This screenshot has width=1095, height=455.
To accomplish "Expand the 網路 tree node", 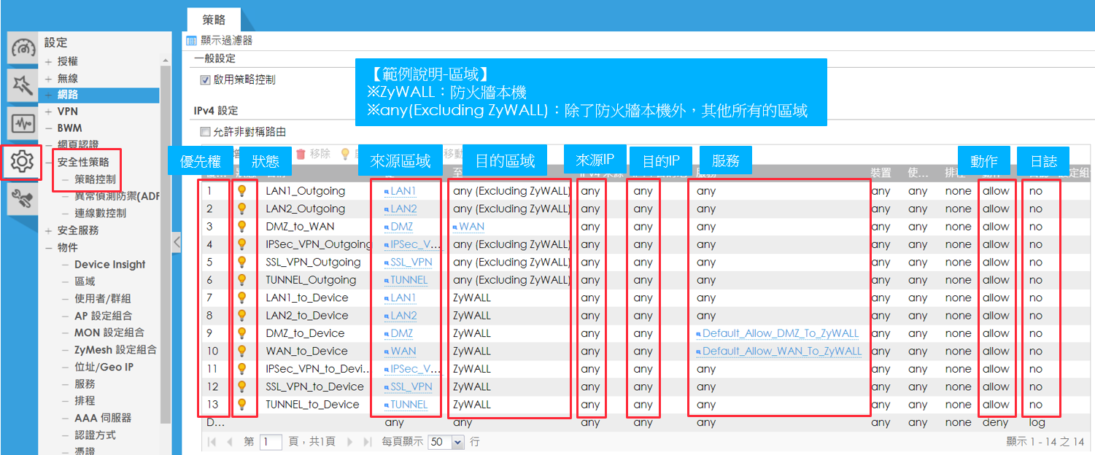I will point(49,95).
